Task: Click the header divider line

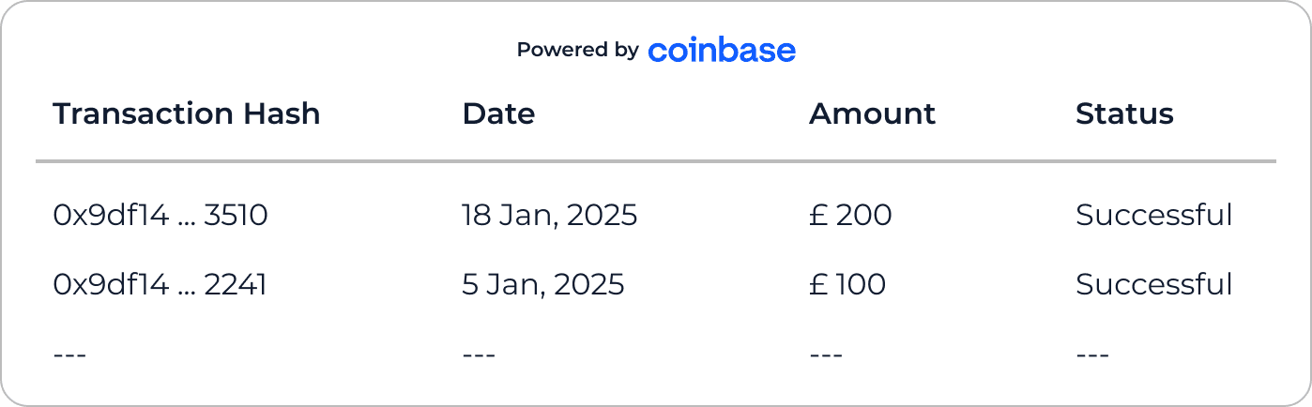Action: (656, 161)
